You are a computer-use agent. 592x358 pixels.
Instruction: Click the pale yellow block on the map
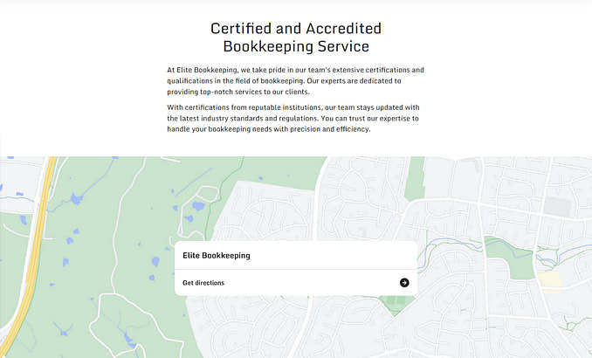pos(550,279)
